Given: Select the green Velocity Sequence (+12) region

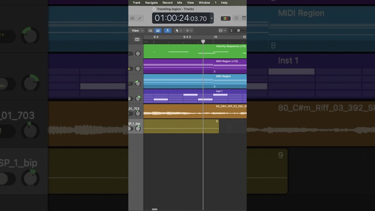Looking at the screenshot, I should point(195,52).
